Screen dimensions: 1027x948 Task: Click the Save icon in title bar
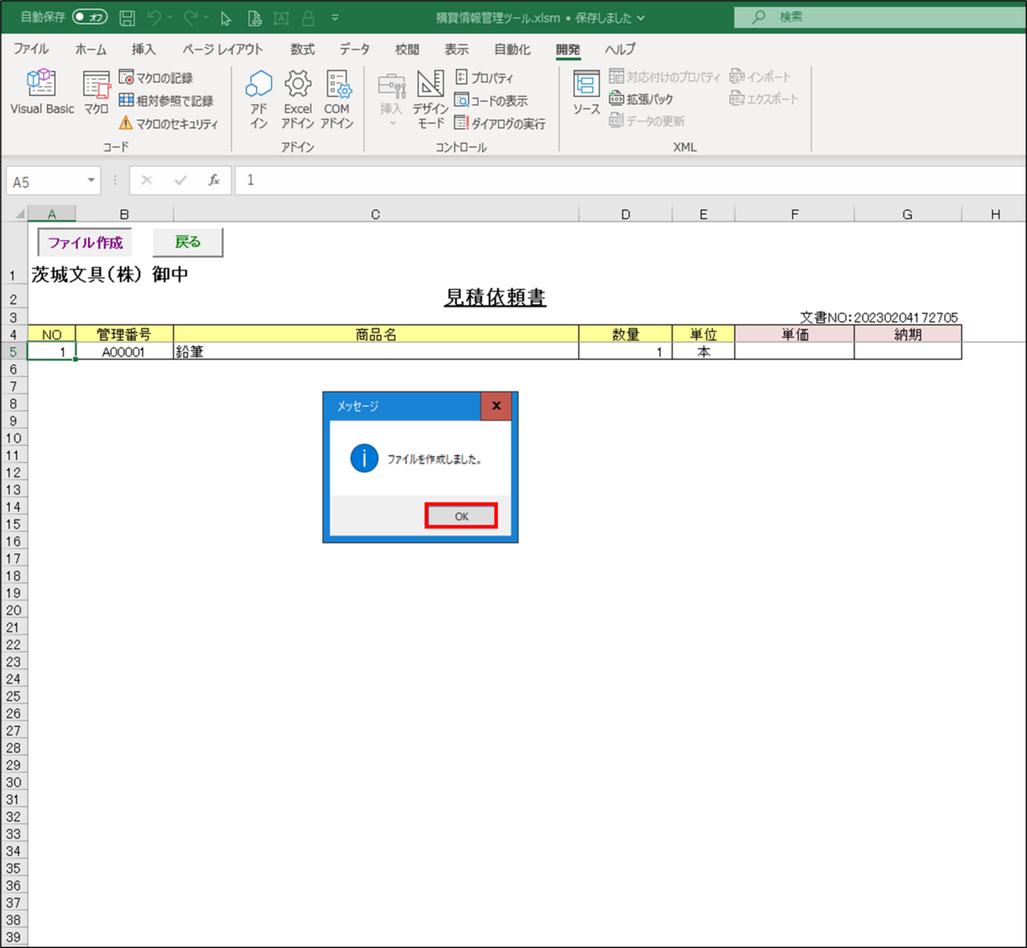tap(127, 17)
